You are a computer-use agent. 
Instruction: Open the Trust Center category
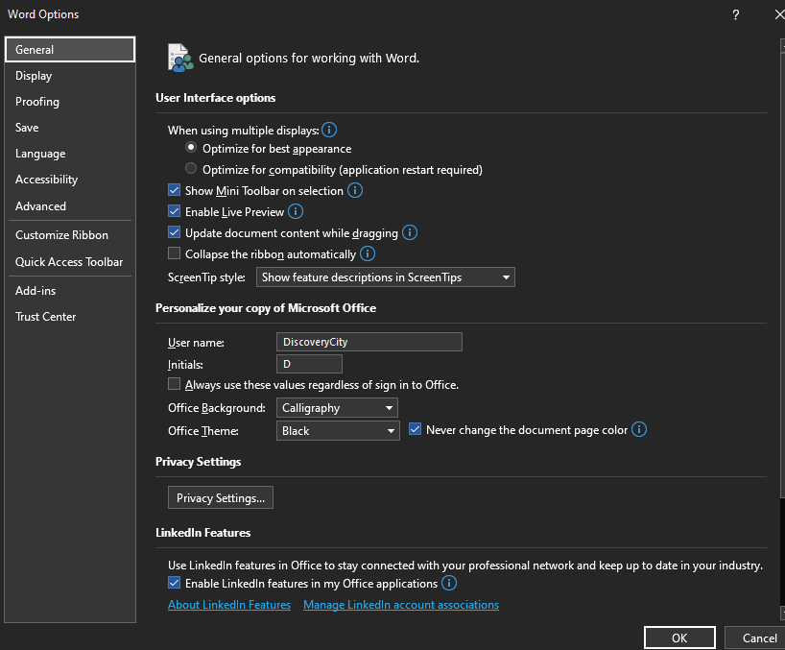(70, 317)
